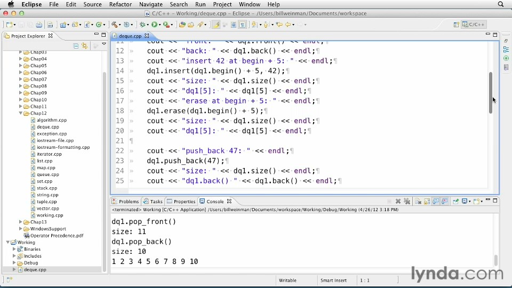Click the Build hammer icon
This screenshot has height=288, width=512.
(x=114, y=25)
